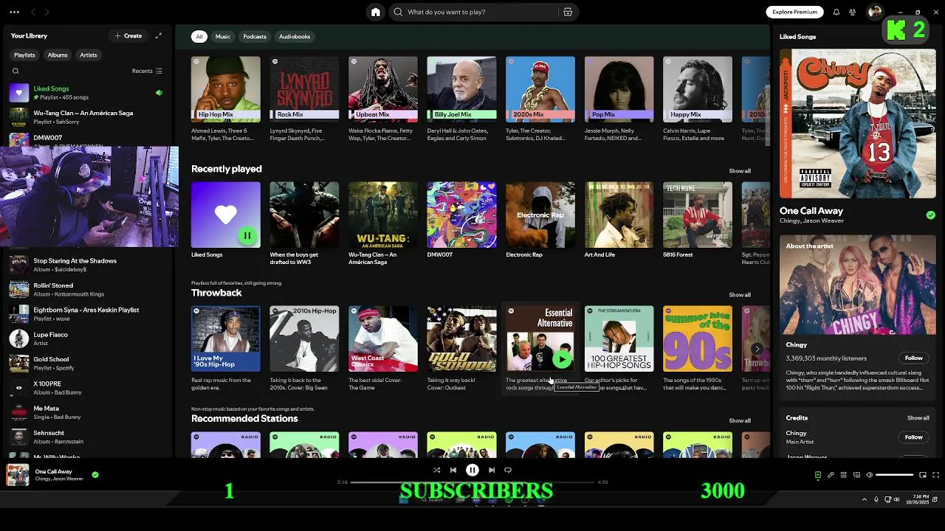Select the Music filter chip
The image size is (945, 531).
pyautogui.click(x=223, y=36)
